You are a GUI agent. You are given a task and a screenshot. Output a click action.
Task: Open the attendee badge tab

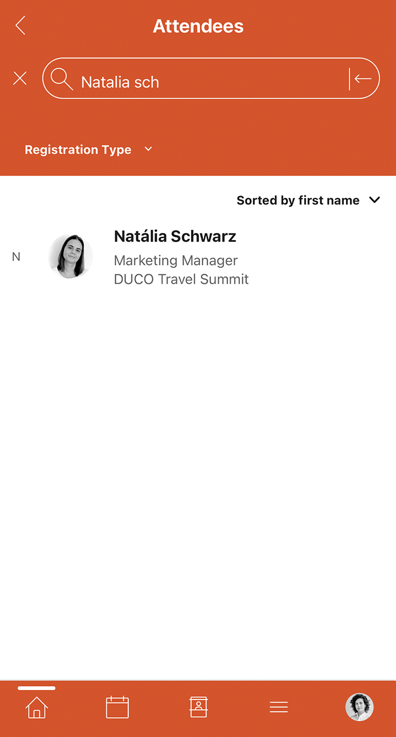(199, 707)
